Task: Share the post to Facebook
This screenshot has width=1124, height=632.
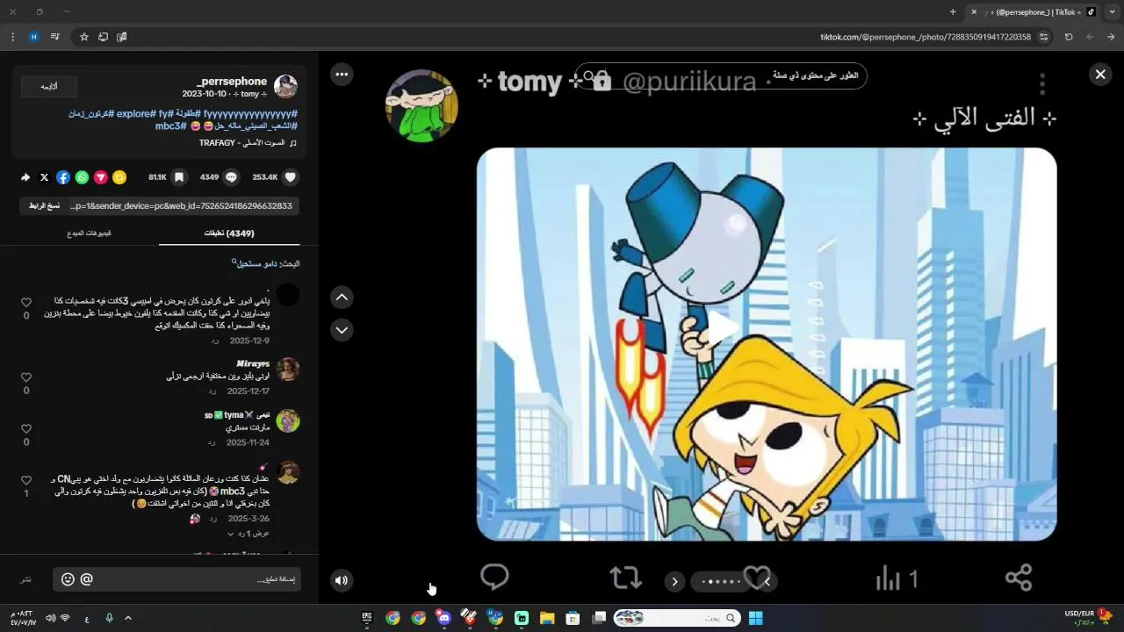Action: (x=63, y=177)
